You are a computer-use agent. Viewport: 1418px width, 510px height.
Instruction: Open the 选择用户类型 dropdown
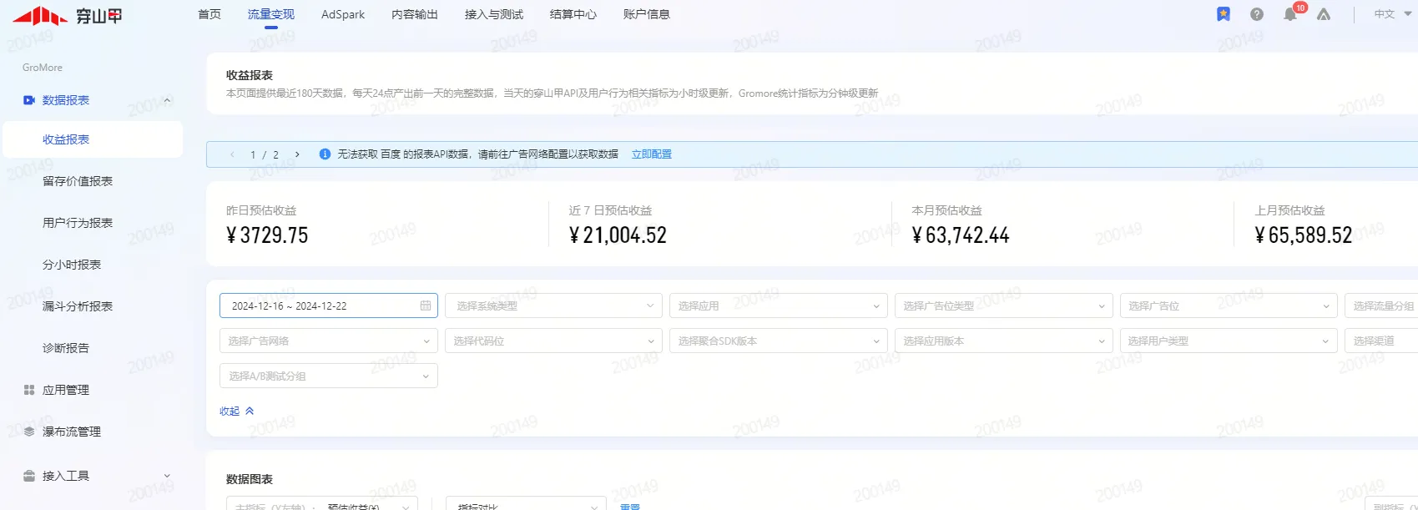click(x=1229, y=341)
